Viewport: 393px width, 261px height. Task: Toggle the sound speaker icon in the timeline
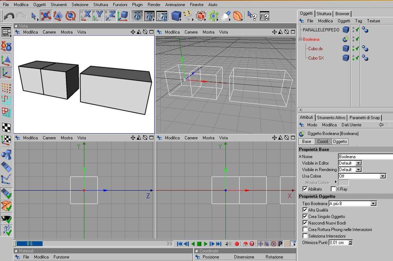[228, 244]
